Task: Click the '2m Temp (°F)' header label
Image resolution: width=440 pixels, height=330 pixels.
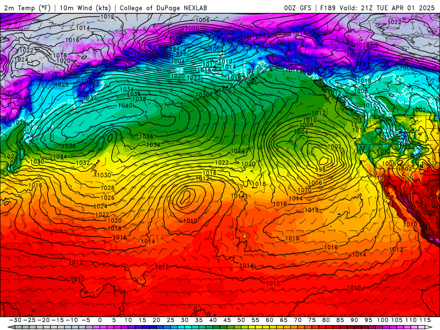Action: pyautogui.click(x=27, y=8)
